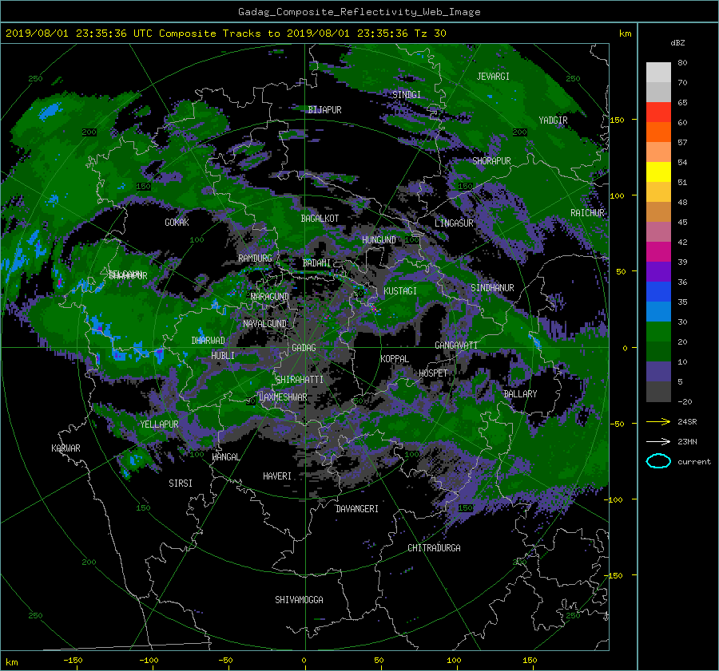719x671 pixels.
Task: Click the BADAMI label
Action: point(316,263)
